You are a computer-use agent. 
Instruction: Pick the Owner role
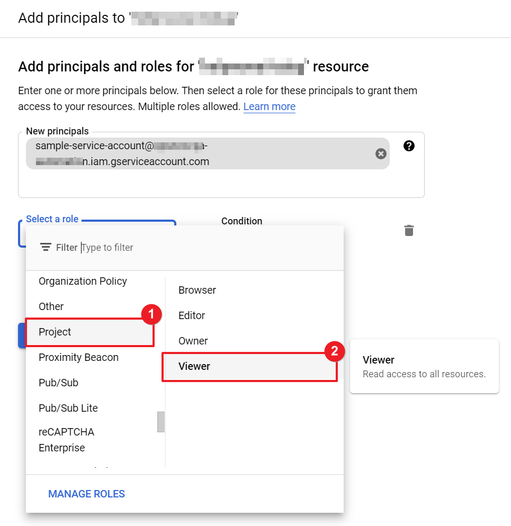[193, 341]
